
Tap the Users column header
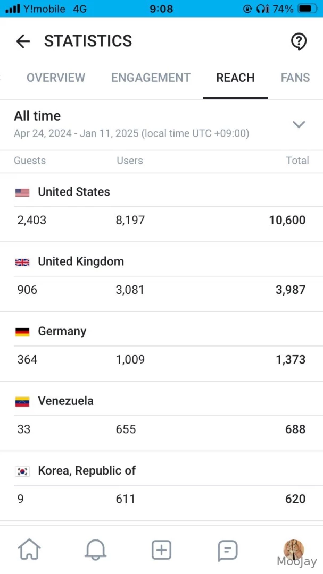pyautogui.click(x=130, y=161)
